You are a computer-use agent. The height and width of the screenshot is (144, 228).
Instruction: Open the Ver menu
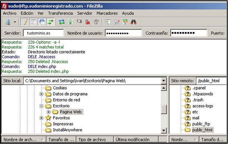coord(40,13)
